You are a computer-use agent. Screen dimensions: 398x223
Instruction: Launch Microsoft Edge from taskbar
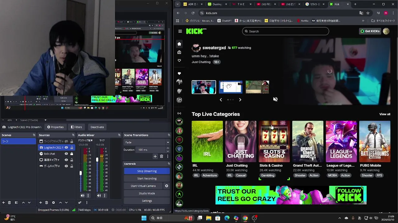click(x=227, y=218)
